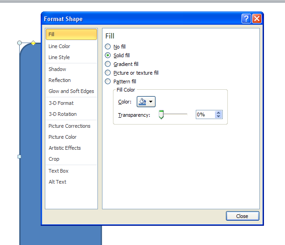Close the Format Shape dialog with the red X
The image size is (285, 245).
[x=257, y=19]
